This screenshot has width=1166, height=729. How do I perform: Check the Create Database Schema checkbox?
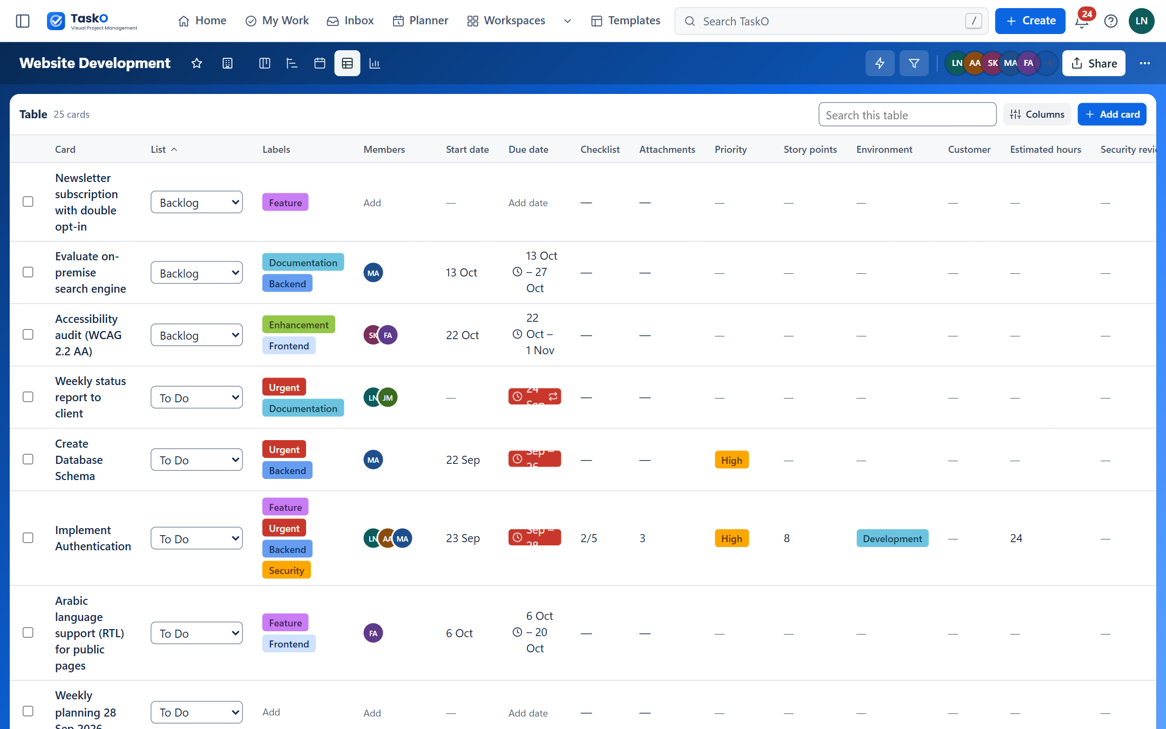tap(28, 459)
